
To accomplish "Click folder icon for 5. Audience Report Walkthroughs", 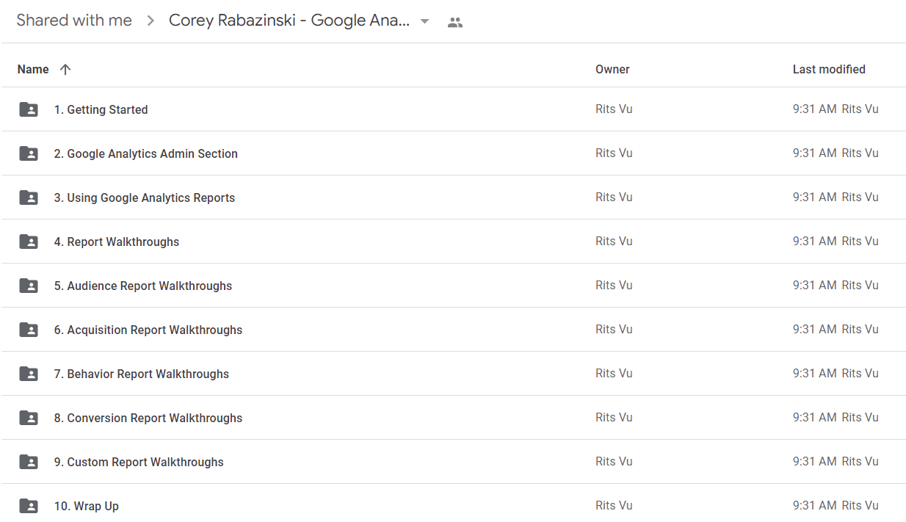I will coord(29,286).
